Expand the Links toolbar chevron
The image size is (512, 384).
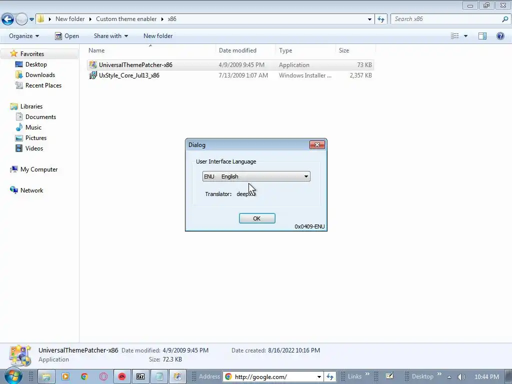(x=367, y=374)
